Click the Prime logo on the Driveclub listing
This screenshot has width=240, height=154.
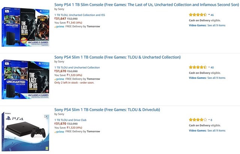tap(59, 132)
